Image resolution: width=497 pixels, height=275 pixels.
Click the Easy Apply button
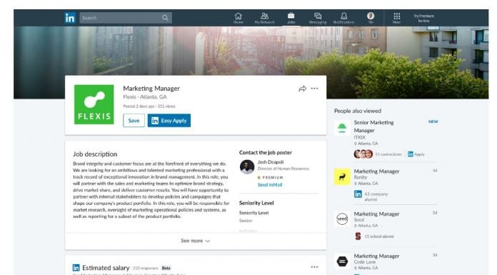point(169,121)
